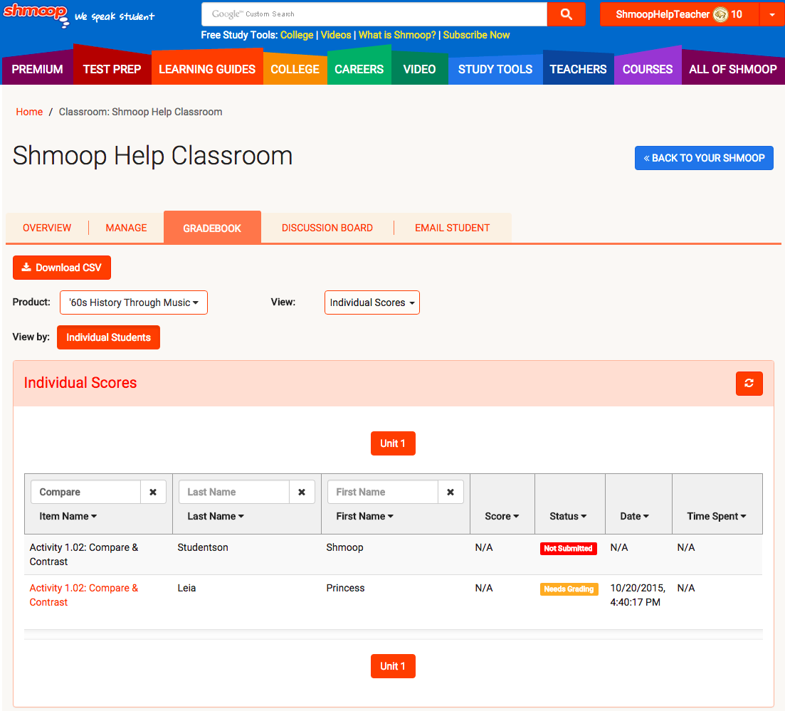
Task: Switch to the EMAIL STUDENT tab
Action: coord(452,228)
